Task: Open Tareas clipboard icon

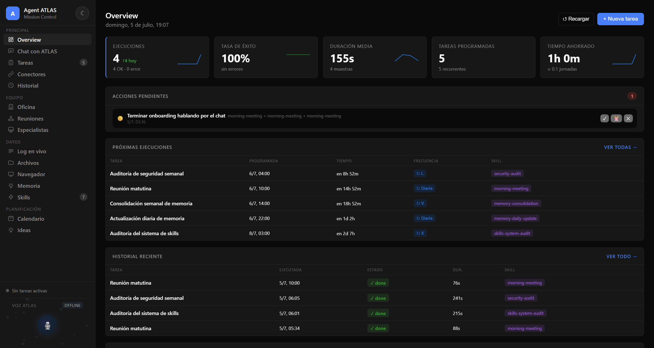Action: [x=11, y=63]
